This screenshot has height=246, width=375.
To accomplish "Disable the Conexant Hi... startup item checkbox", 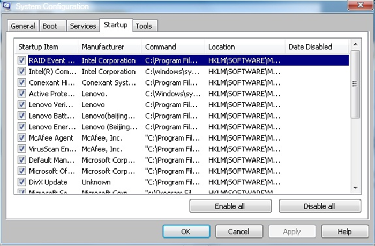I will click(x=22, y=82).
